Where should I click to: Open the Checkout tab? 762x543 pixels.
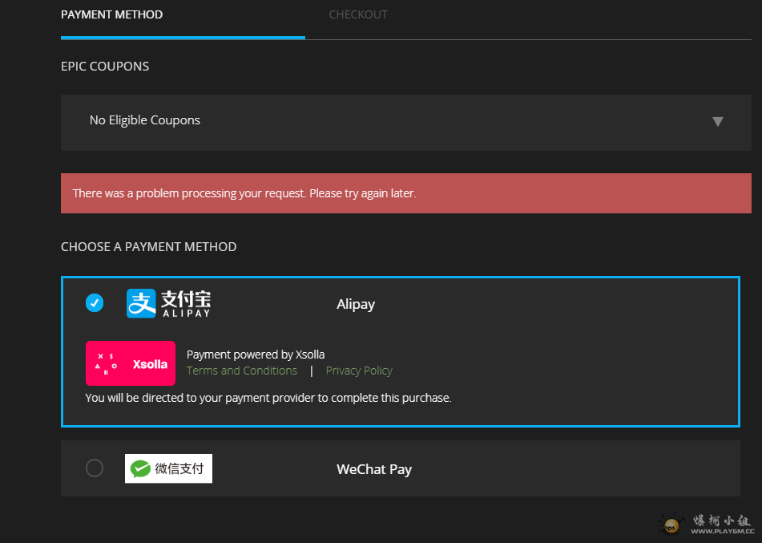[358, 14]
